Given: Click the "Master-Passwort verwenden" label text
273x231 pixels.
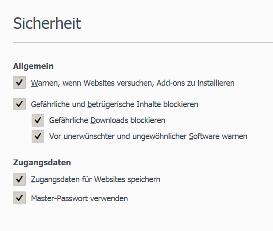Looking at the screenshot, I should 79,199.
